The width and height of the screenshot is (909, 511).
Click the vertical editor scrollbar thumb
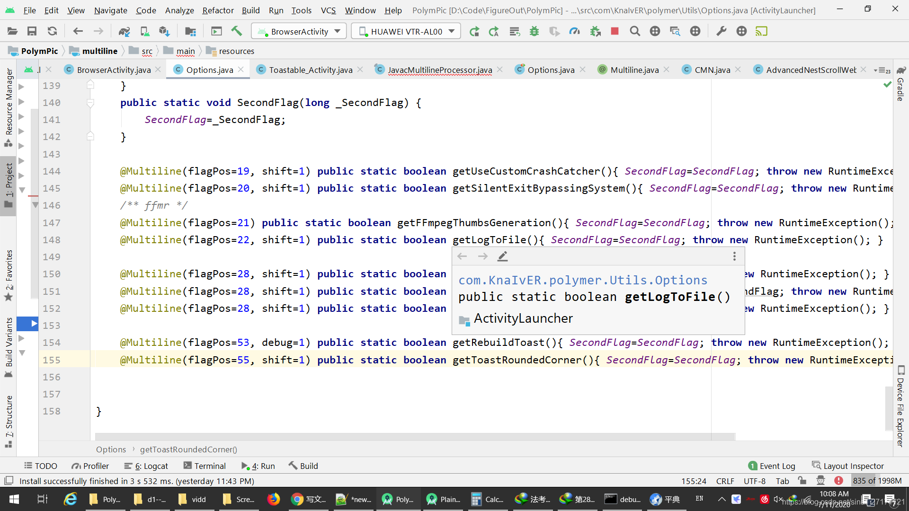(x=889, y=408)
